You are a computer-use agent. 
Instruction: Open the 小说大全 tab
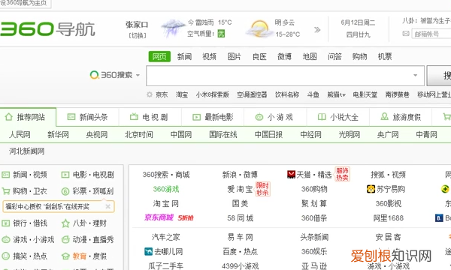pos(337,117)
